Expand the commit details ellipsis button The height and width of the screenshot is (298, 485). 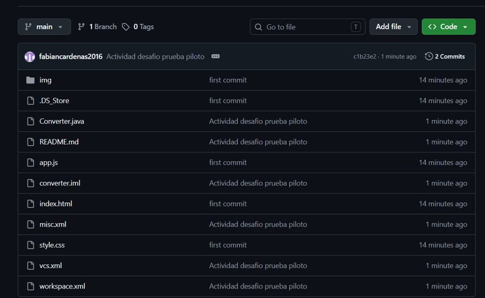215,56
